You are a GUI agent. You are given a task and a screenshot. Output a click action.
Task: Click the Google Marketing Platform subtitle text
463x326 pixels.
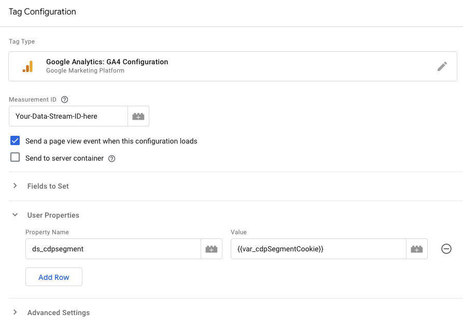[85, 70]
